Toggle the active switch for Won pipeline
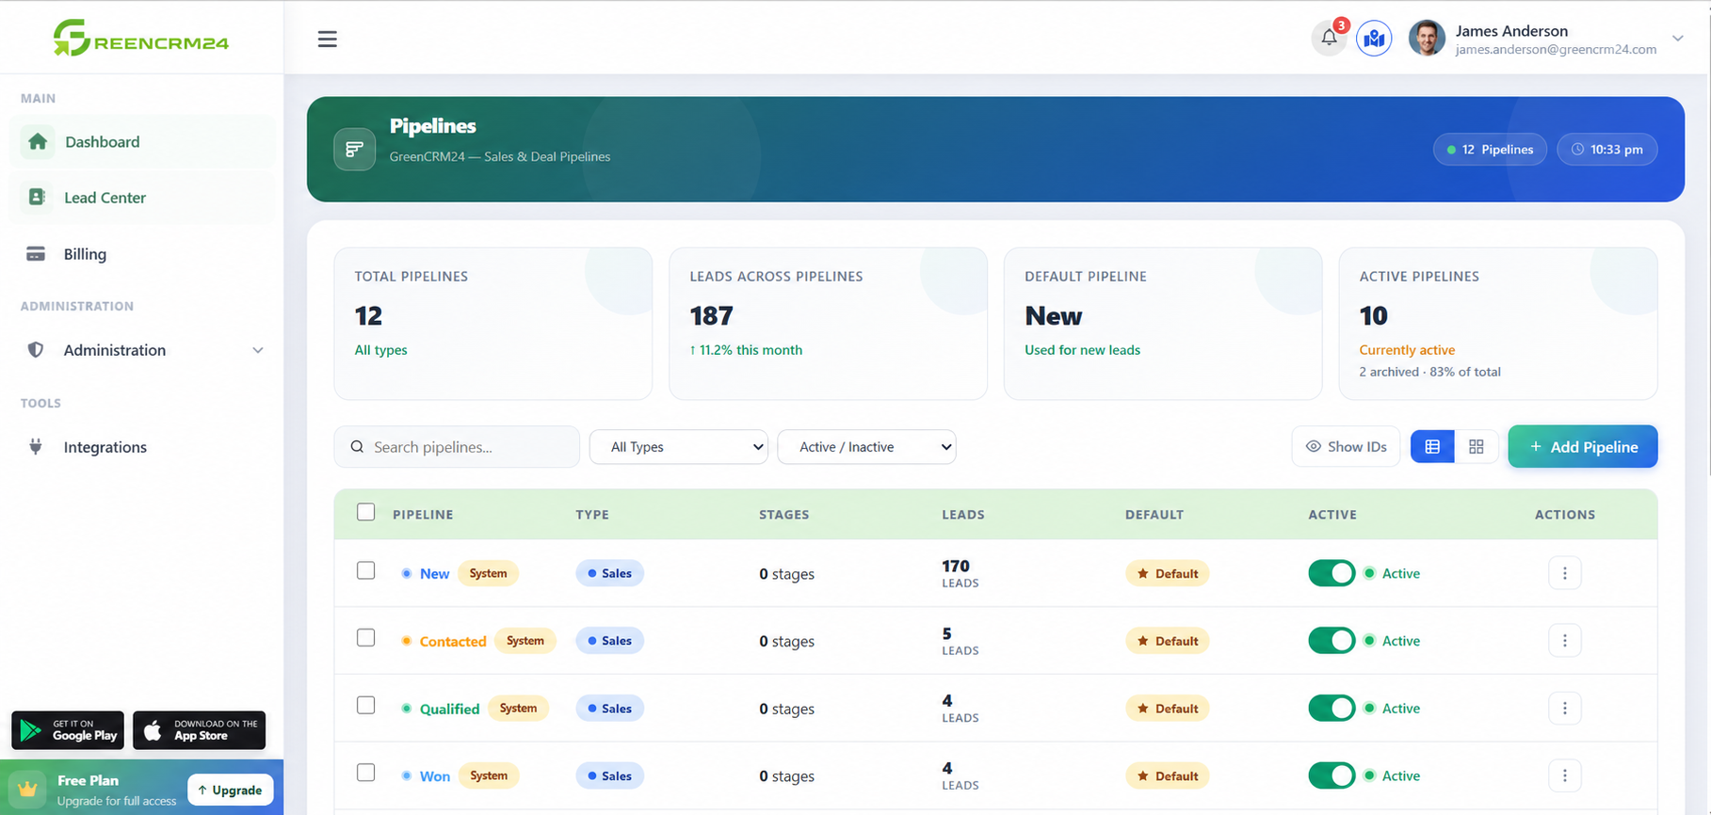Screen dimensions: 1711x815 click(x=1332, y=775)
